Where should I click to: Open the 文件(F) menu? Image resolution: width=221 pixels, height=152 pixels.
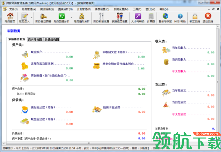13,9
